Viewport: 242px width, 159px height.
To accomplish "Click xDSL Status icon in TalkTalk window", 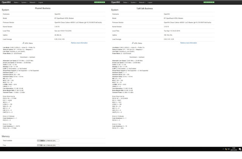I will pos(133,43).
